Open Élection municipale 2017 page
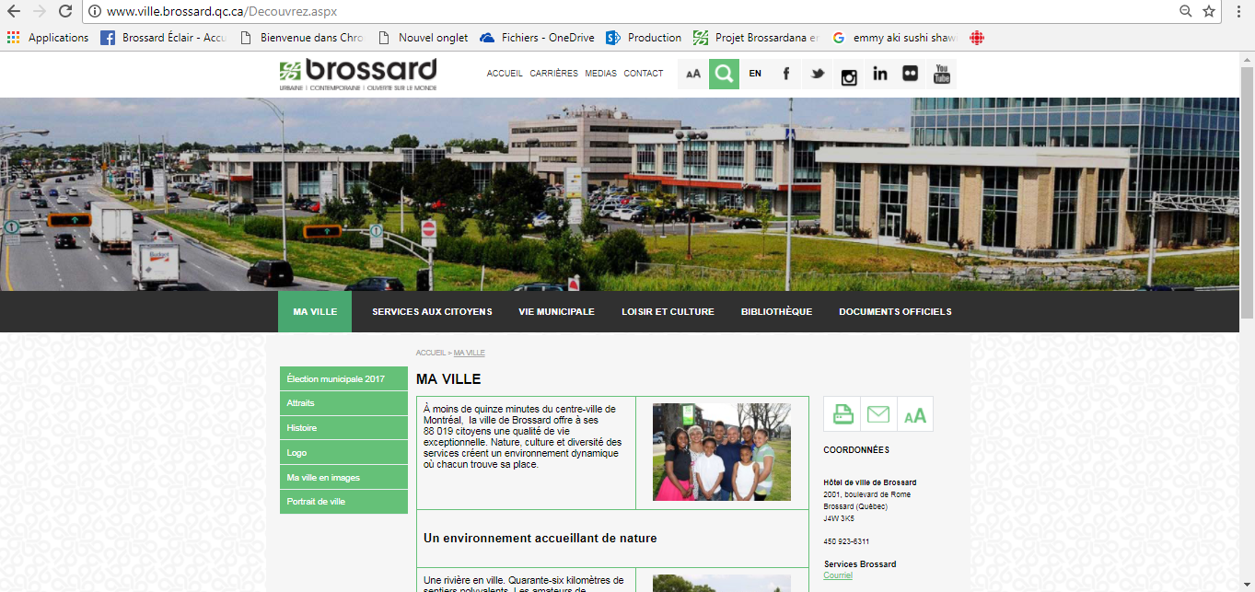The width and height of the screenshot is (1255, 592). pyautogui.click(x=343, y=378)
